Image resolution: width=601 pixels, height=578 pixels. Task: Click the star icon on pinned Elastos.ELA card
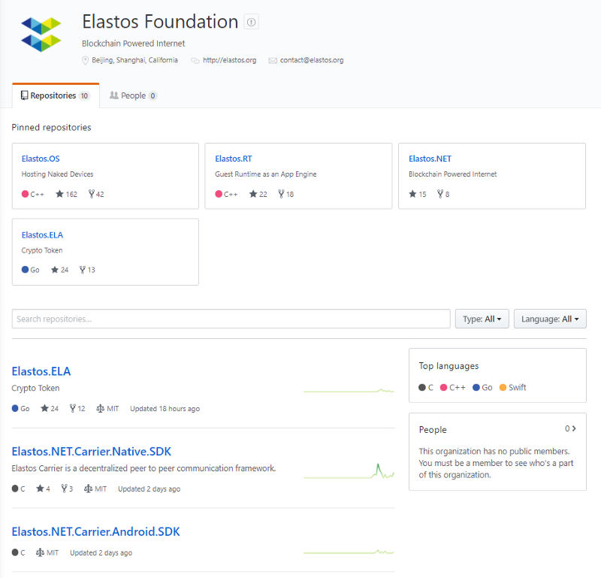click(55, 270)
